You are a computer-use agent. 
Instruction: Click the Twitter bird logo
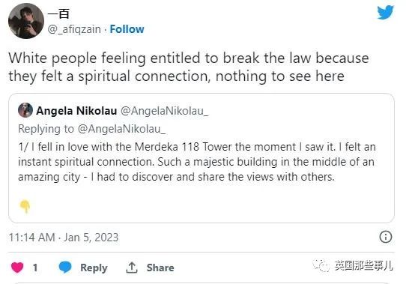tap(385, 13)
